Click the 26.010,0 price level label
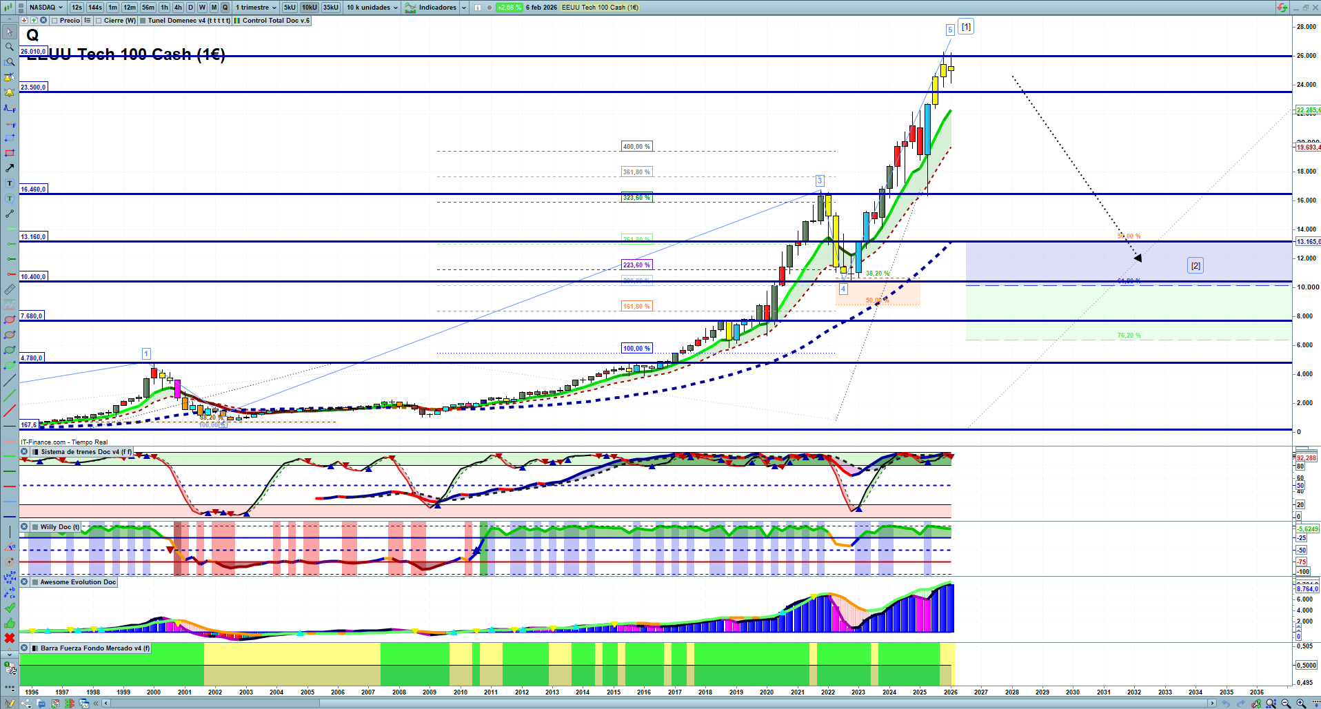Viewport: 1321px width, 709px height. [33, 52]
